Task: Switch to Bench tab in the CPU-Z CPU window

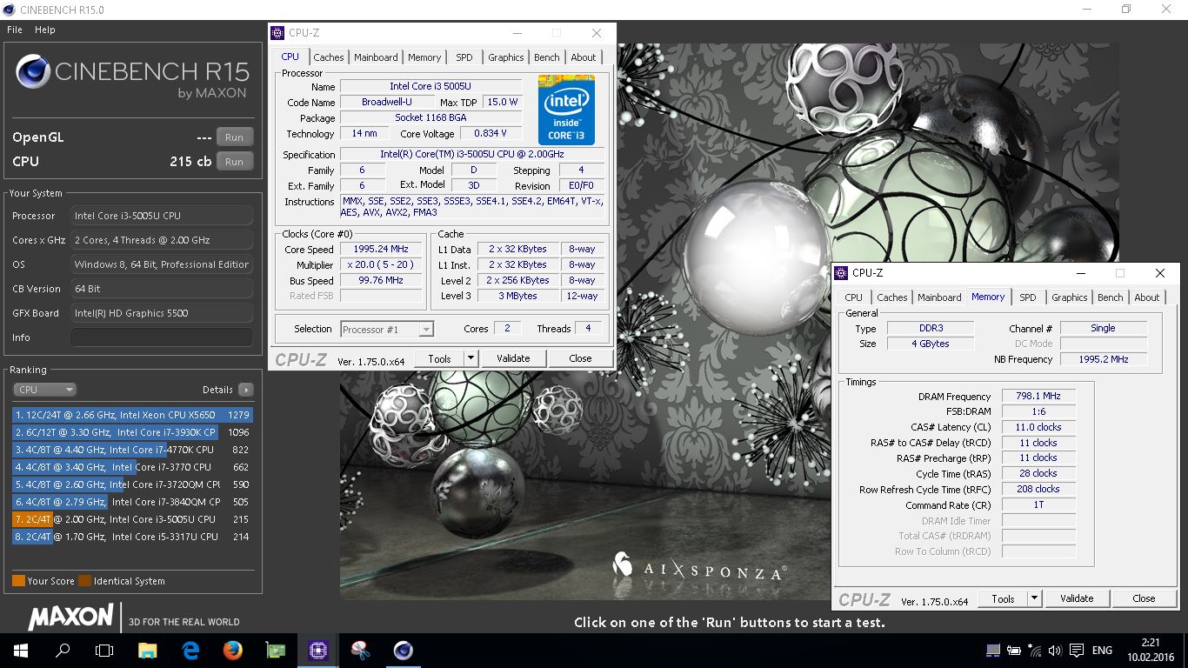Action: 547,57
